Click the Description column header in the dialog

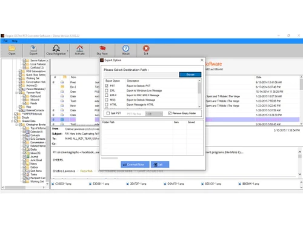point(133,81)
